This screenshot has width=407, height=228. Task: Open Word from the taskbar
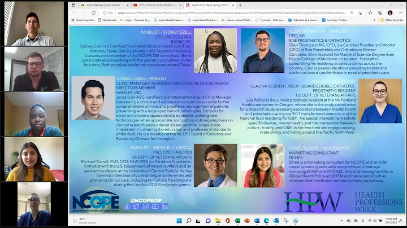(257, 221)
